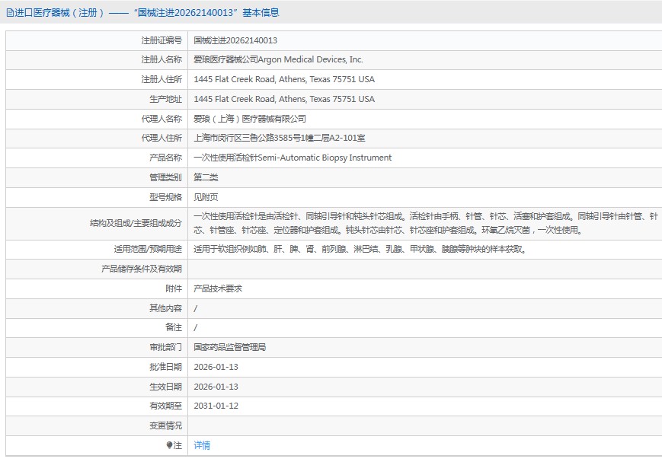Click the 注册证编号 row label

click(162, 40)
